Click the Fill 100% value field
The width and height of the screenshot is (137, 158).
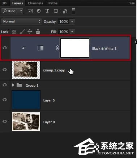click(x=64, y=32)
